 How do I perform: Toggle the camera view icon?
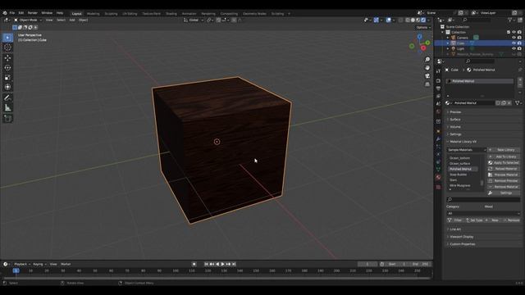(x=427, y=76)
